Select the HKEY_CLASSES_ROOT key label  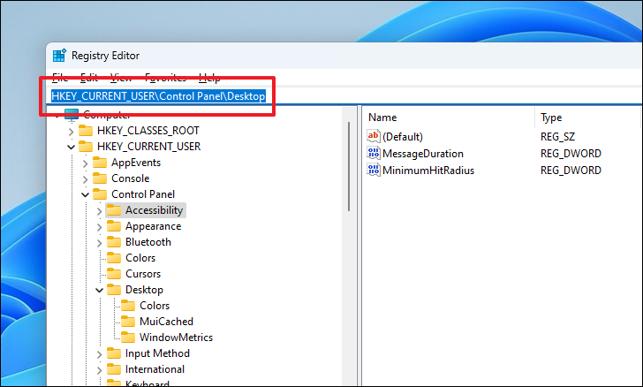click(x=148, y=131)
